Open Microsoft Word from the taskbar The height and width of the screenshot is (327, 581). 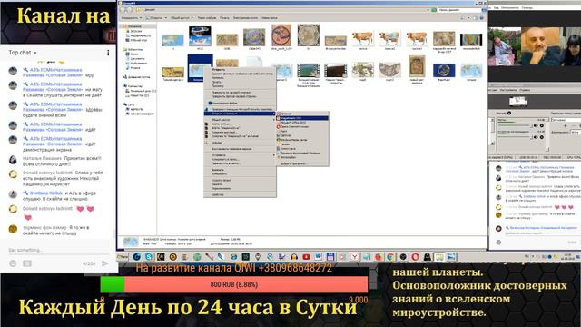point(319,256)
